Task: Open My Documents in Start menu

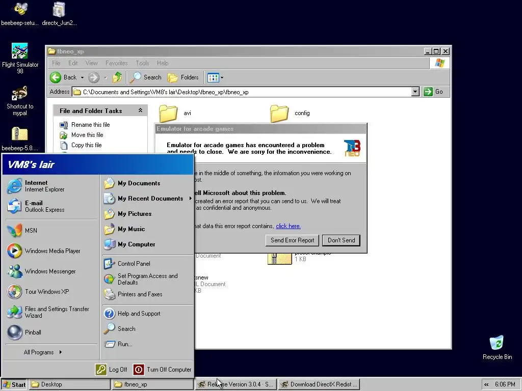Action: click(x=132, y=183)
